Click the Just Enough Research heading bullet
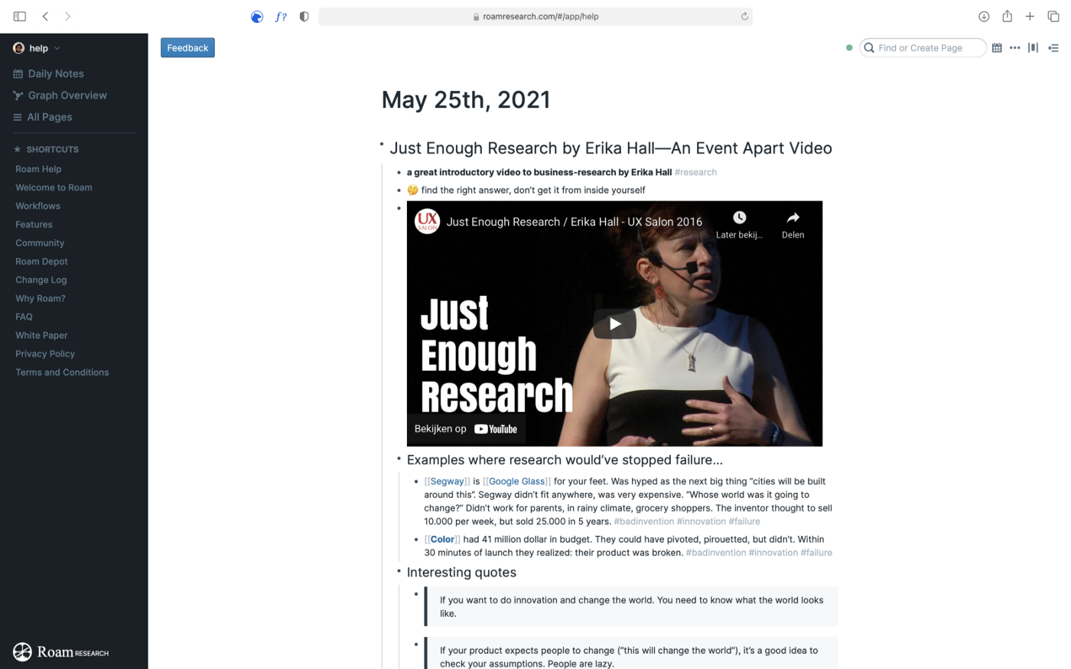The width and height of the screenshot is (1071, 669). pyautogui.click(x=382, y=145)
